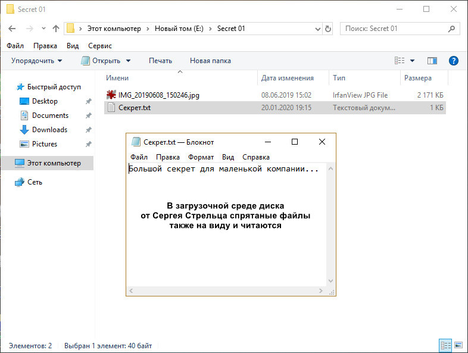The image size is (468, 353).
Task: Select 'Новый том (E:)' in the address path
Action: click(179, 29)
